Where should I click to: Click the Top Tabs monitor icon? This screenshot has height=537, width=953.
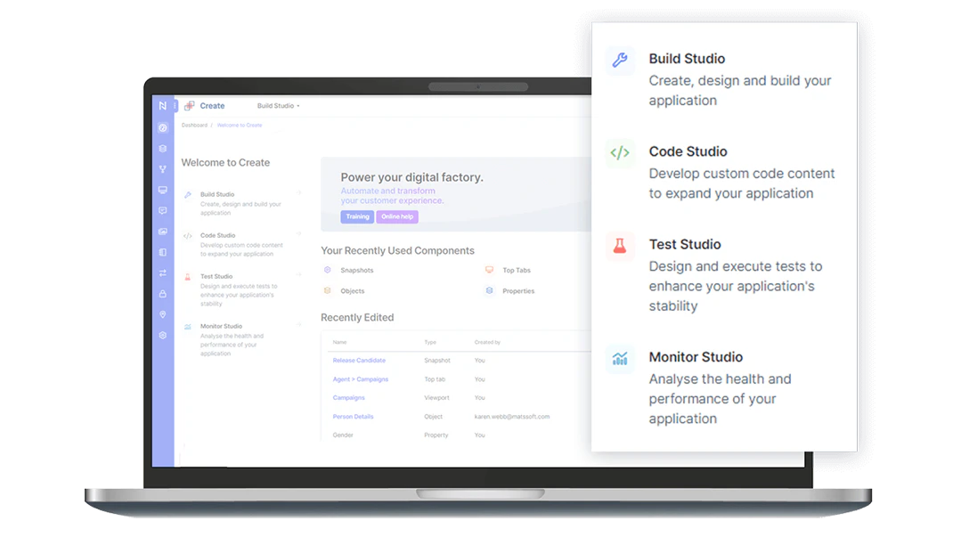tap(490, 269)
